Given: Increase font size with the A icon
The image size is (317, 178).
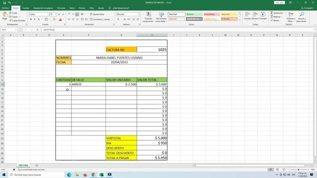Looking at the screenshot, I should click(59, 14).
